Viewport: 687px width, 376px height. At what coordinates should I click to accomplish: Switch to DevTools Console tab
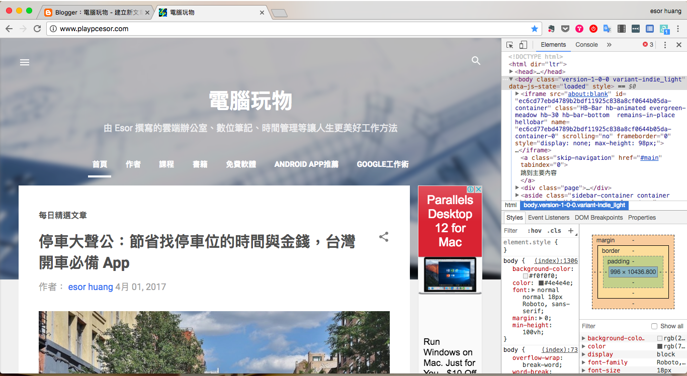586,45
